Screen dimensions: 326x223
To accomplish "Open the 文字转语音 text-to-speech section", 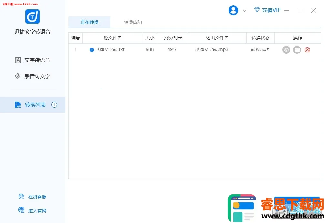I will click(33, 60).
